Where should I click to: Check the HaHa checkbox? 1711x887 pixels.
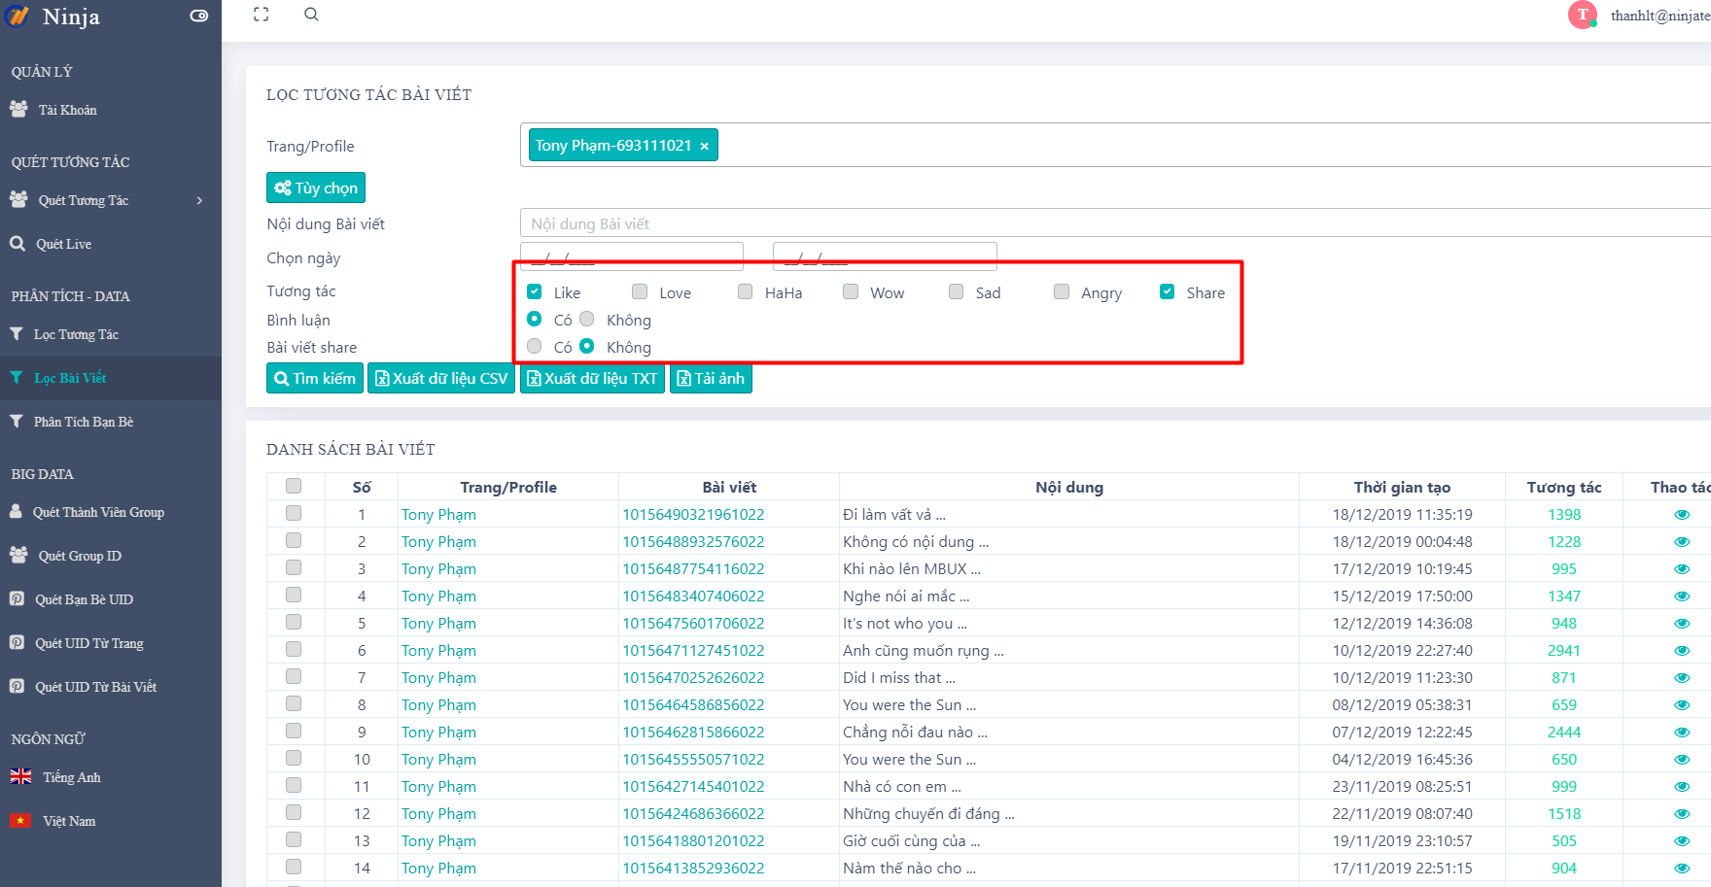pos(745,291)
